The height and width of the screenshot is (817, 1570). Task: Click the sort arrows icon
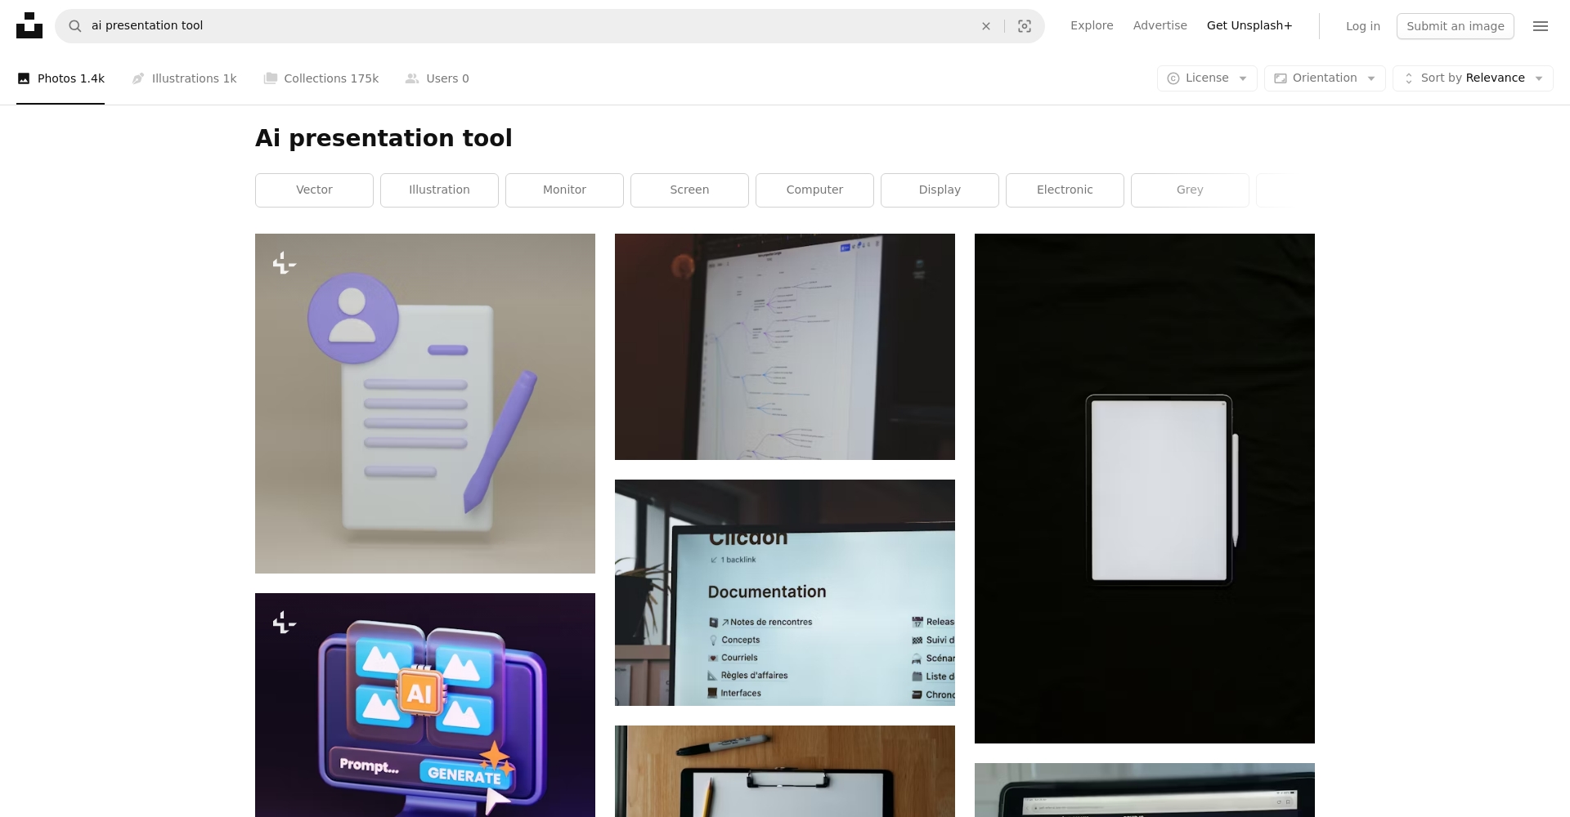1408,78
